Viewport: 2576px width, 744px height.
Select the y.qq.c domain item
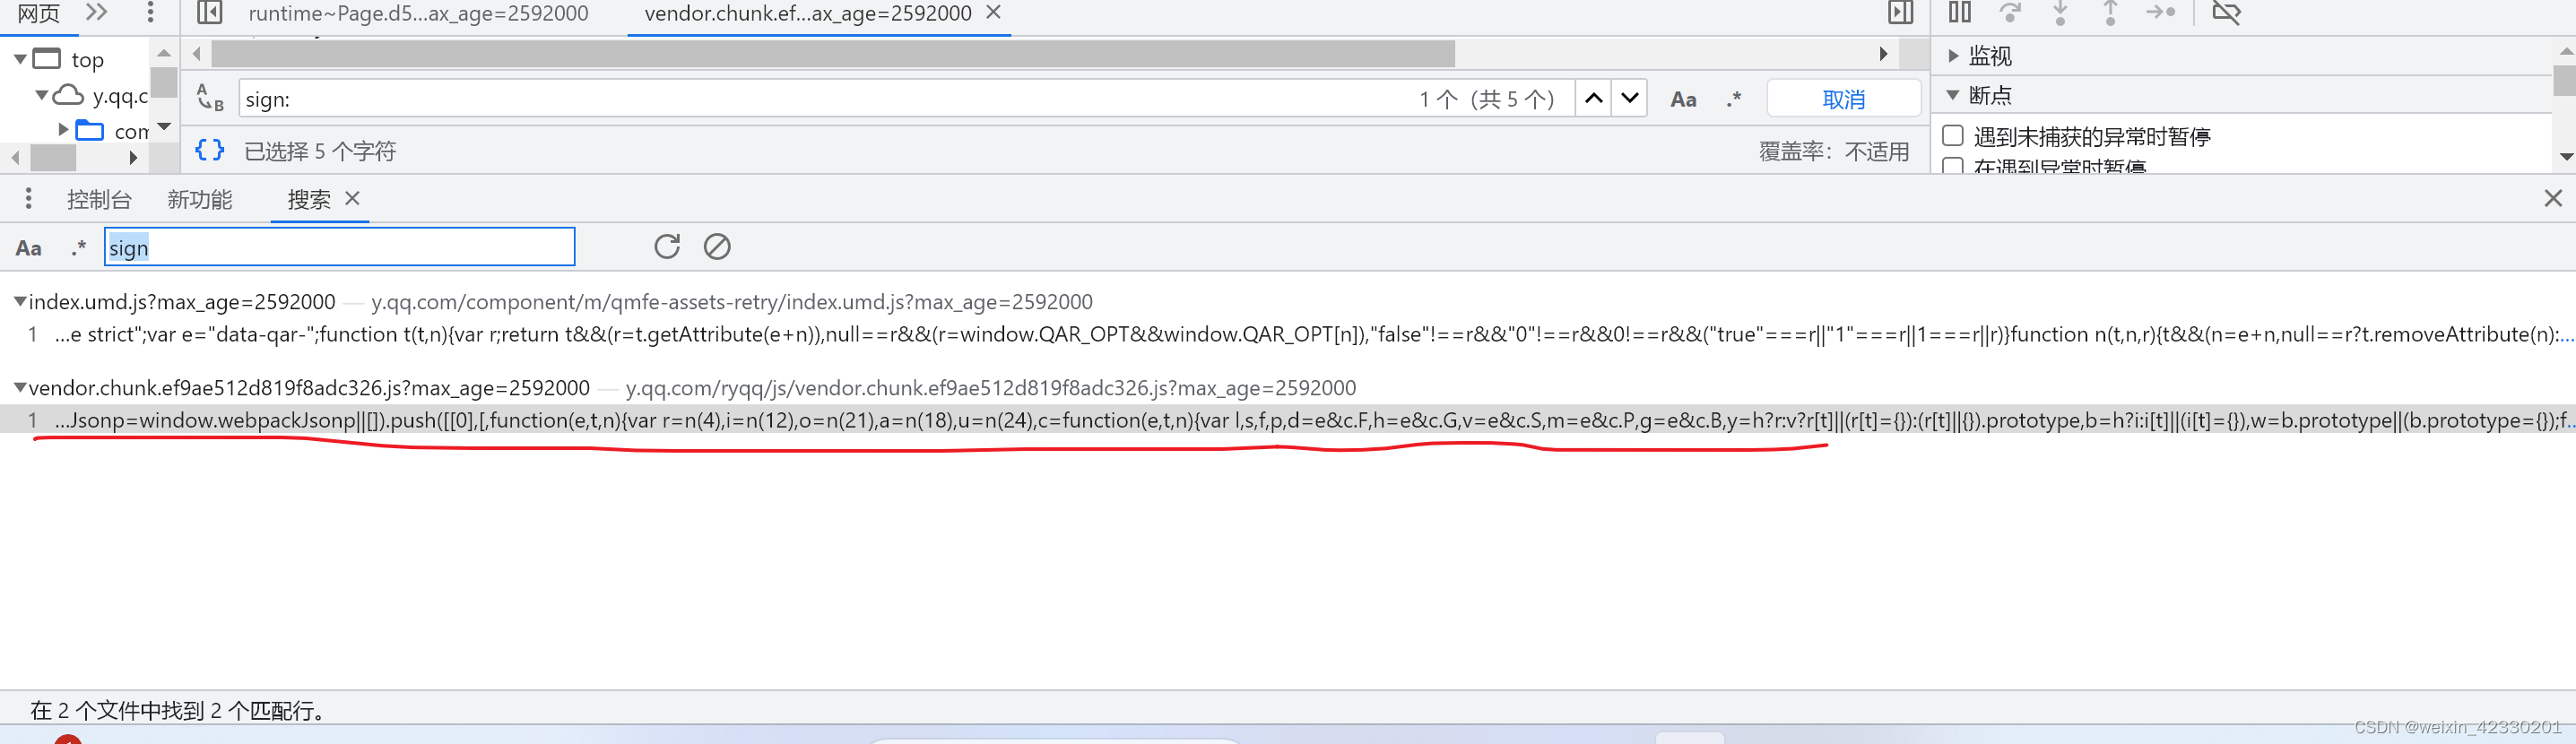coord(120,96)
